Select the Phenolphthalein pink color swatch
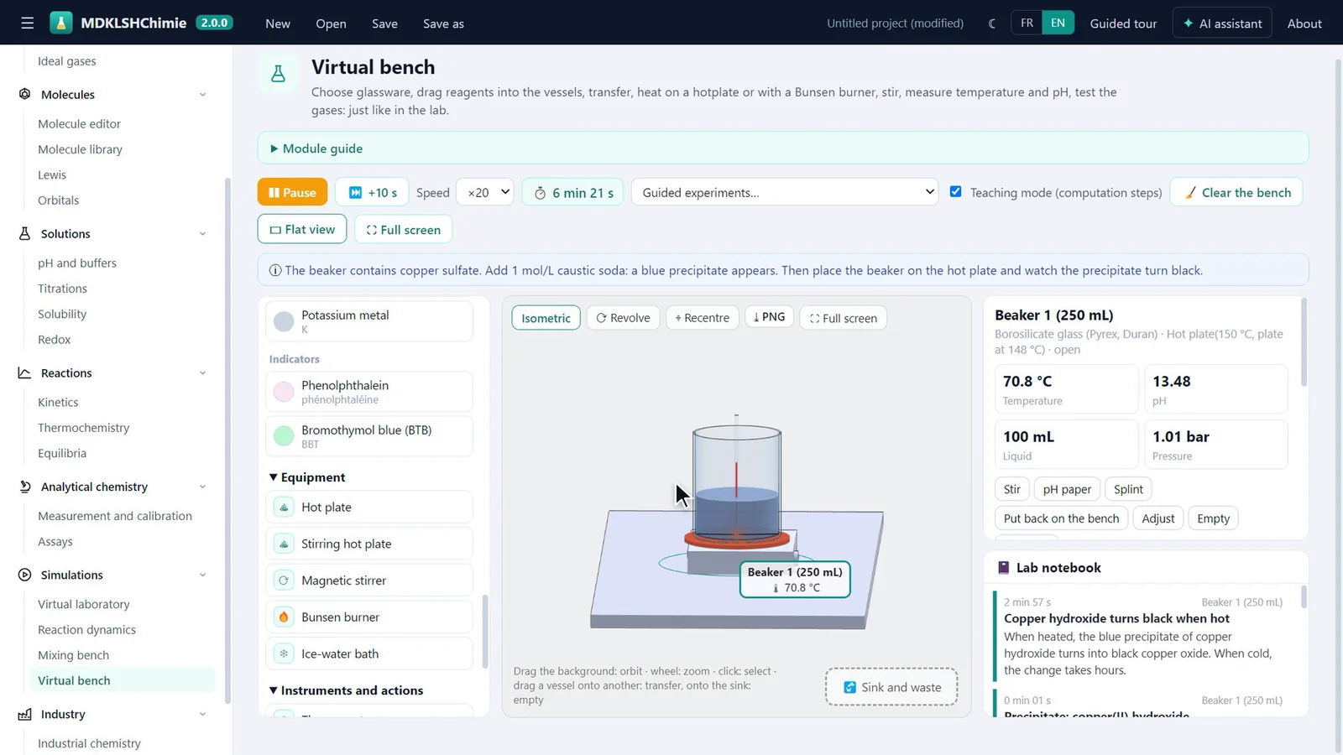 click(x=284, y=392)
